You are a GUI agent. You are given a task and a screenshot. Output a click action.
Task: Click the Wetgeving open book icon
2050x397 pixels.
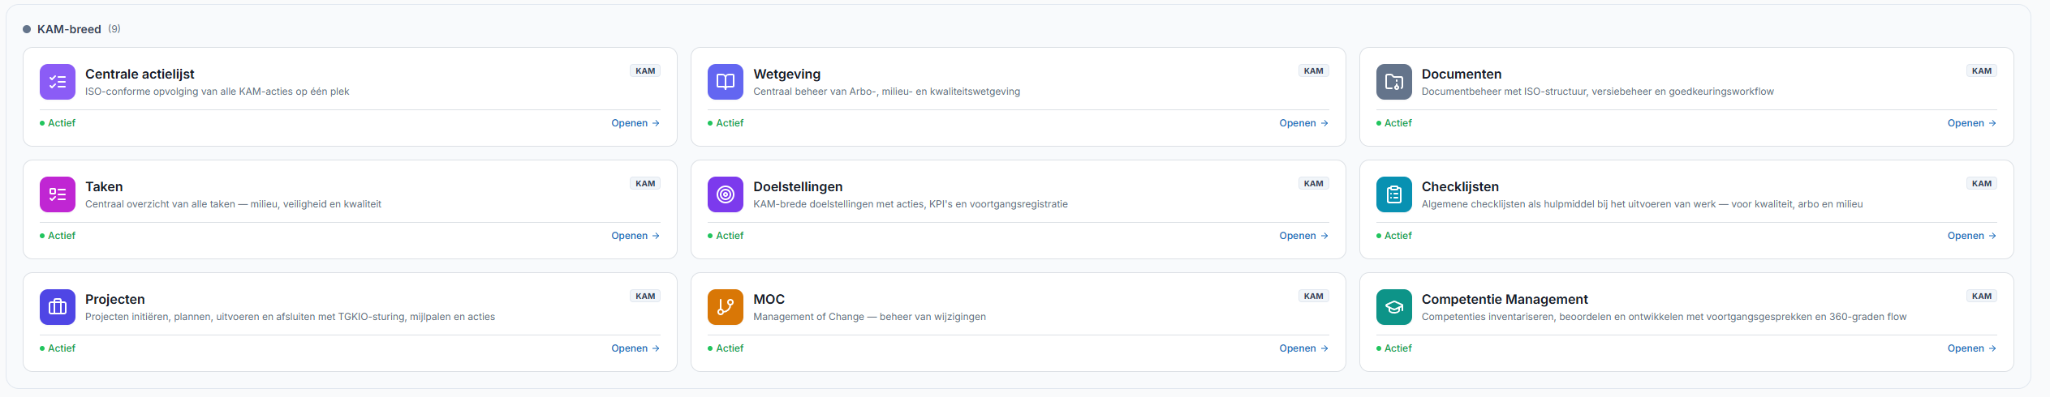726,82
